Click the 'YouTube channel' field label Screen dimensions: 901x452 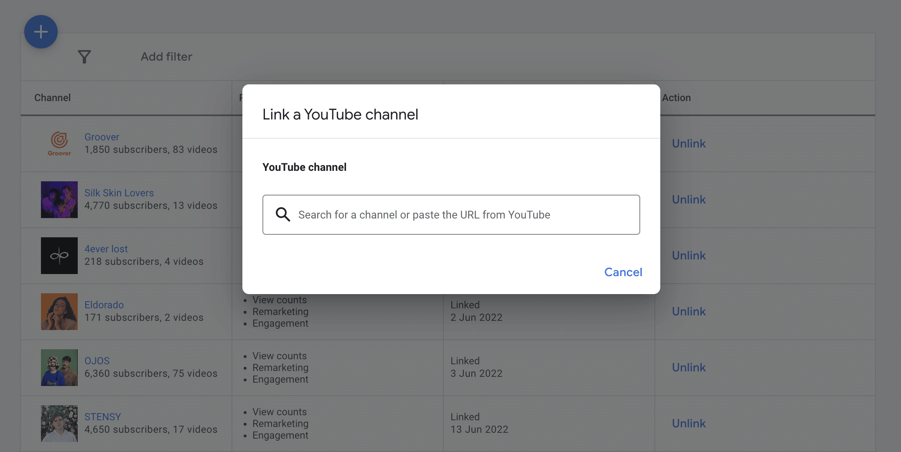304,167
